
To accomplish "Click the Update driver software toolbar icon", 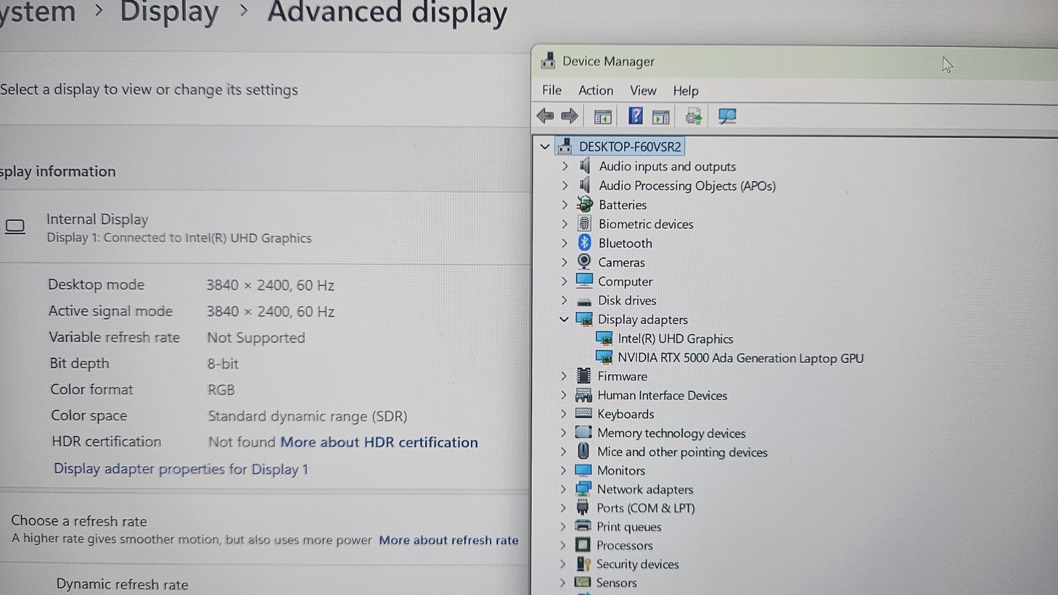I will pyautogui.click(x=693, y=117).
